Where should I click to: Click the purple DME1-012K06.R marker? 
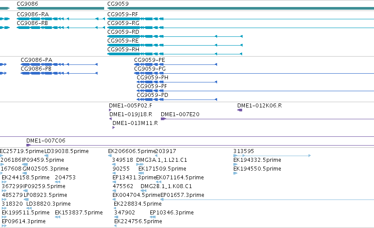[x=240, y=110]
